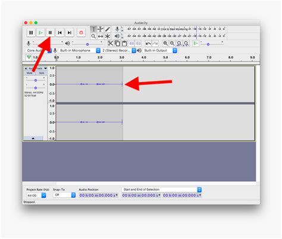282x239 pixels.
Task: Click the green macOS zoom window button
Action: click(x=36, y=23)
